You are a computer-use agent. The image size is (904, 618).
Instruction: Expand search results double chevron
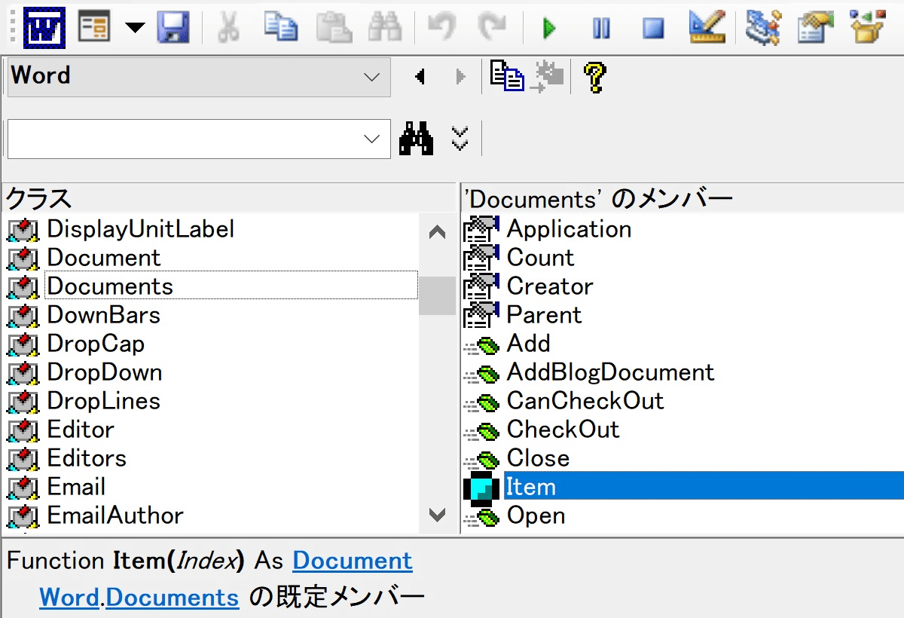pyautogui.click(x=460, y=139)
